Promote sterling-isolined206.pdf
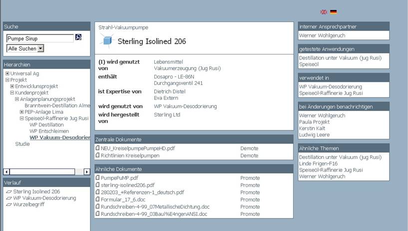Viewport: 408px width, 231px height. point(250,185)
